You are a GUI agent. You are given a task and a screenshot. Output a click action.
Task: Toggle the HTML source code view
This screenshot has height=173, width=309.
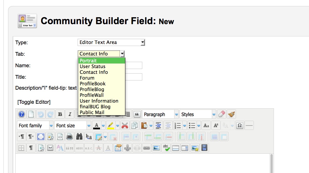(60, 137)
